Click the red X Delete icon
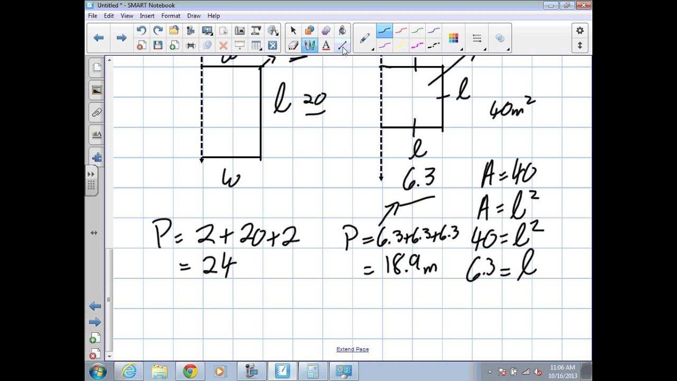Screen dimensions: 677x381 [x=223, y=46]
